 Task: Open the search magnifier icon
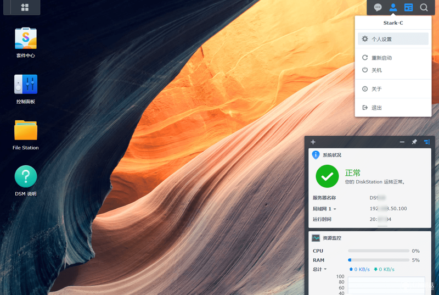coord(424,8)
